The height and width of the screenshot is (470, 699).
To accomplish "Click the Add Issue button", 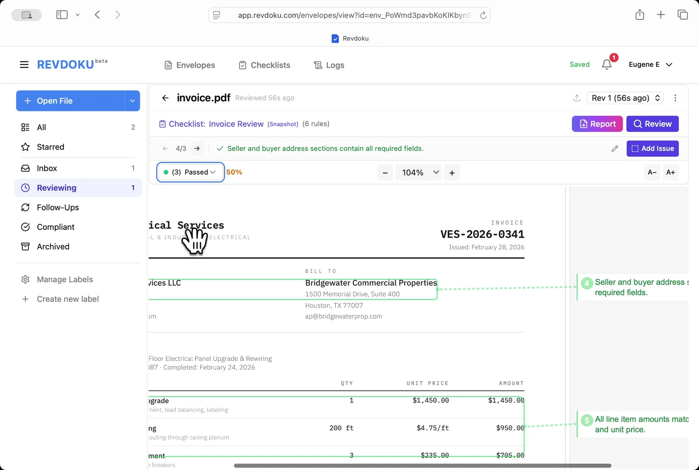I will 652,149.
